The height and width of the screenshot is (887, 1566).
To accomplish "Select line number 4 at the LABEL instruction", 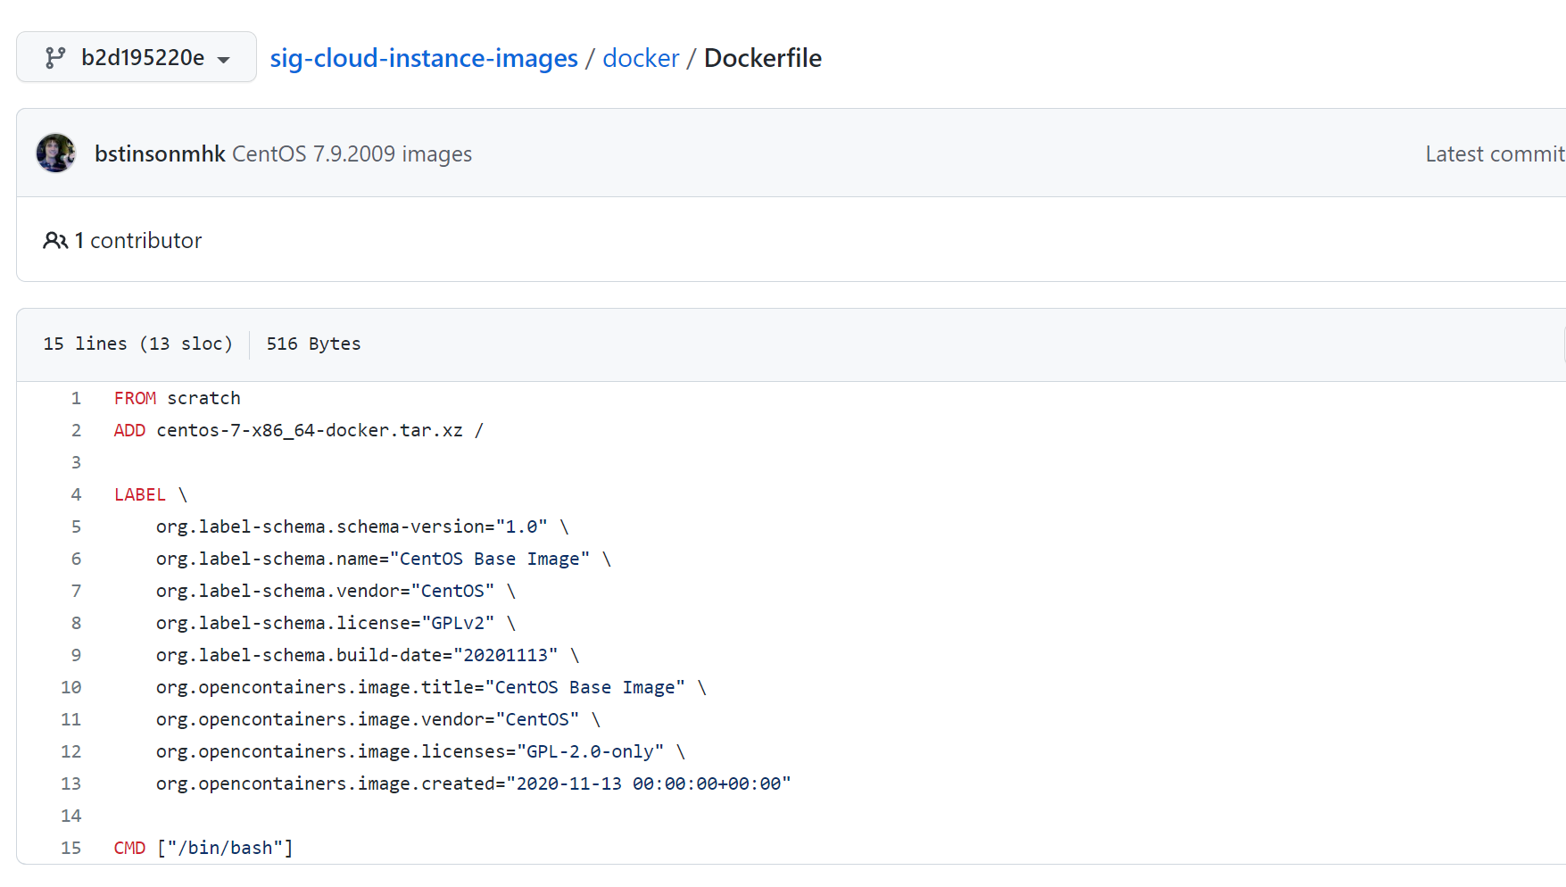I will click(x=76, y=495).
